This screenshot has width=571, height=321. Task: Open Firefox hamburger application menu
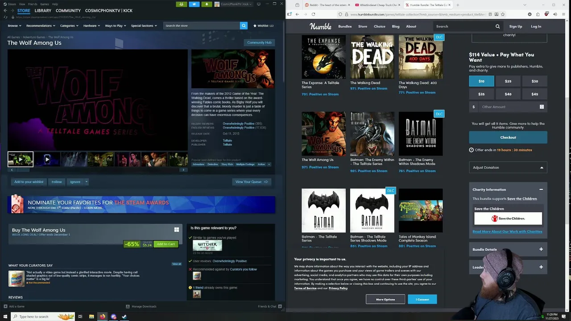point(563,14)
